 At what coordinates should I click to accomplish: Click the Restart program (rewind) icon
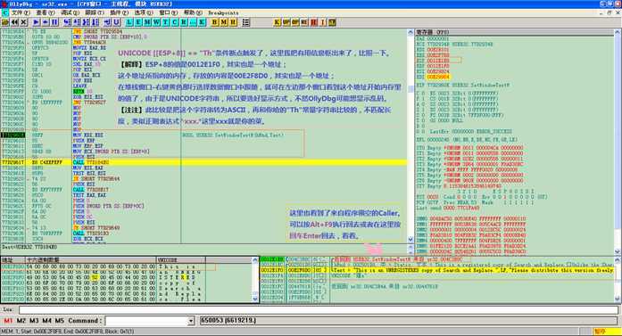click(14, 22)
